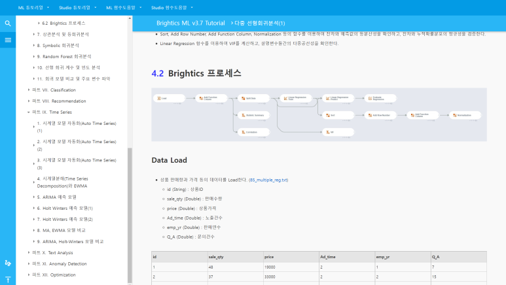Image resolution: width=506 pixels, height=285 pixels.
Task: Click the VIF node icon
Action: pyautogui.click(x=328, y=132)
